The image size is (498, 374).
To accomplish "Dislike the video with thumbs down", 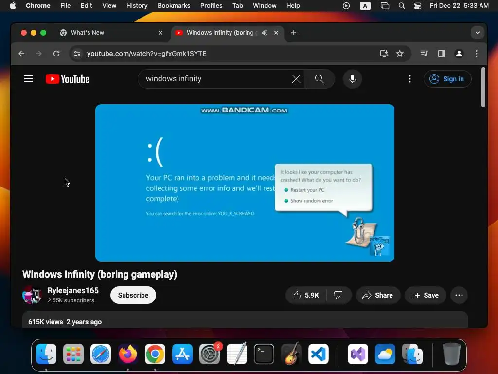I will 338,295.
